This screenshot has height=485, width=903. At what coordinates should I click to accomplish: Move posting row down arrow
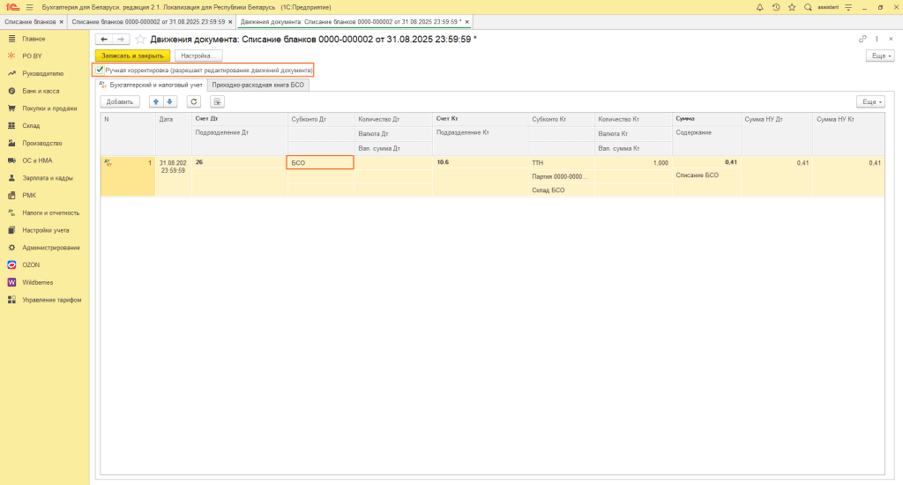point(170,102)
